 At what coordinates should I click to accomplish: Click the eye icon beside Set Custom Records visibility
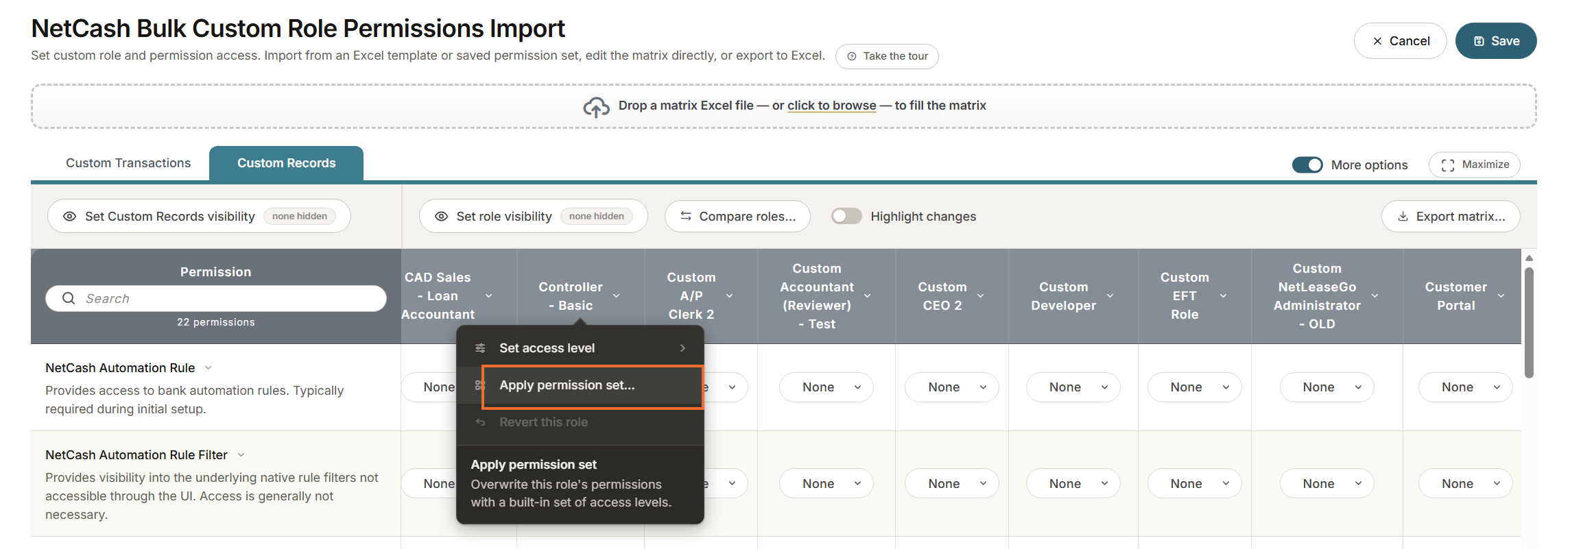pos(69,217)
